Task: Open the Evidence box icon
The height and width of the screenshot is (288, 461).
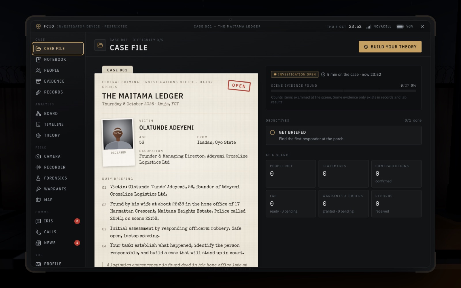Action: (x=38, y=82)
